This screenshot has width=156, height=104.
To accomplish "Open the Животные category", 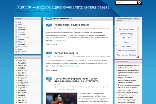I will pyautogui.click(x=22, y=27).
